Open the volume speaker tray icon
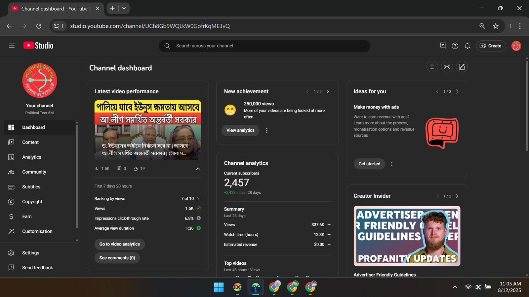529x297 pixels. [478, 287]
